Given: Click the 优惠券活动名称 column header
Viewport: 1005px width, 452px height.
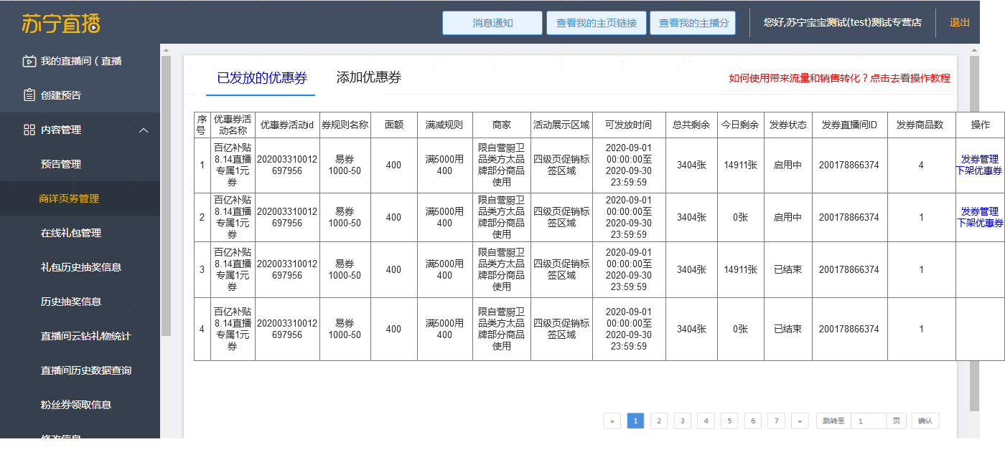Looking at the screenshot, I should click(233, 125).
